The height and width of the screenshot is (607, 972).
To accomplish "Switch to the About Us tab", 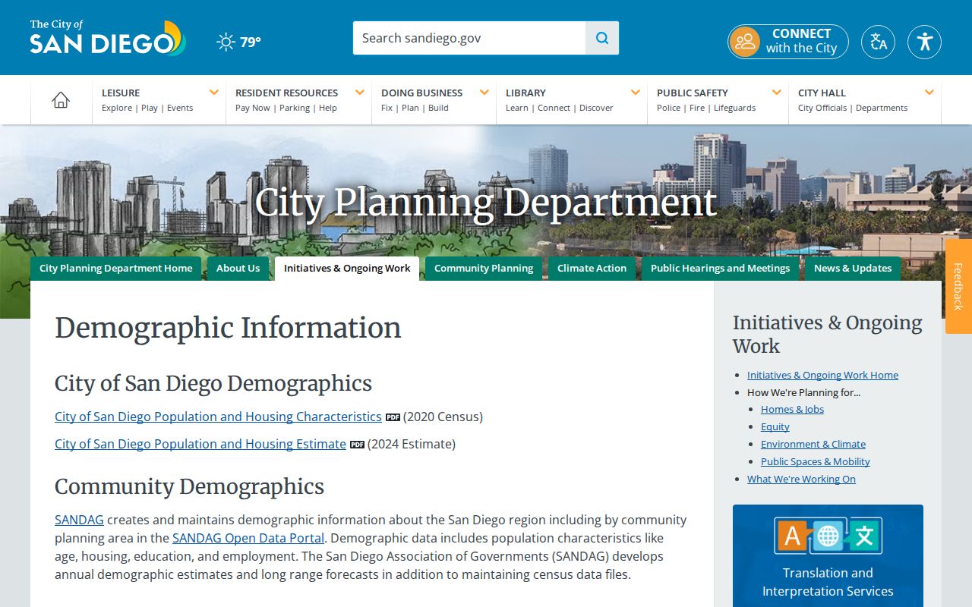I will pyautogui.click(x=238, y=269).
